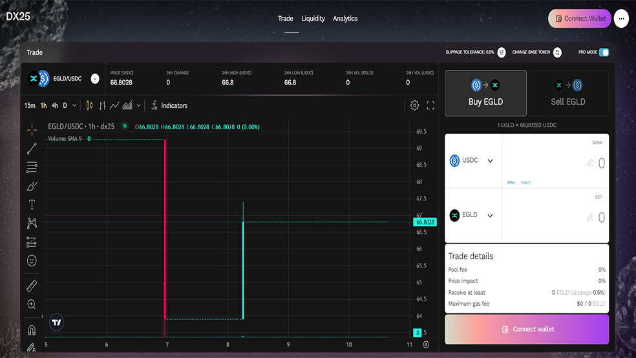Viewport: 636px width, 358px height.
Task: Toggle Pro Mode switch
Action: pyautogui.click(x=604, y=52)
